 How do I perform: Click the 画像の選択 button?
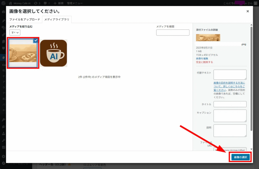240,157
